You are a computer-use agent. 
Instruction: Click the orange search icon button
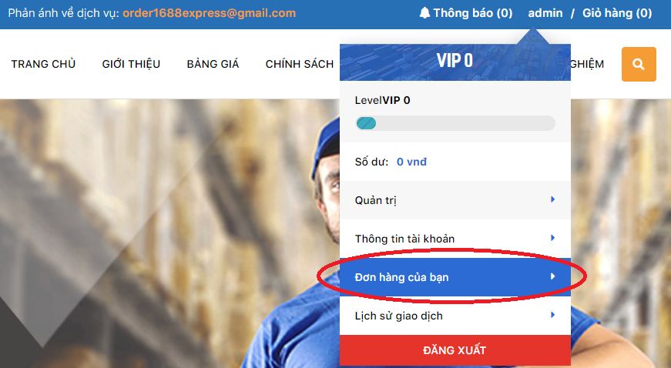pos(639,64)
